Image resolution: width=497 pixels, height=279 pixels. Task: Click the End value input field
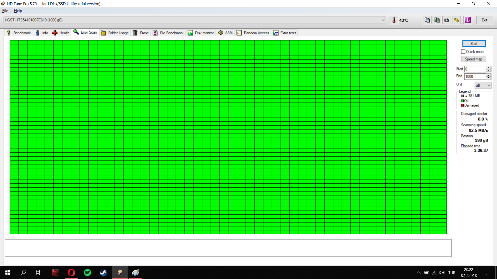coord(475,76)
